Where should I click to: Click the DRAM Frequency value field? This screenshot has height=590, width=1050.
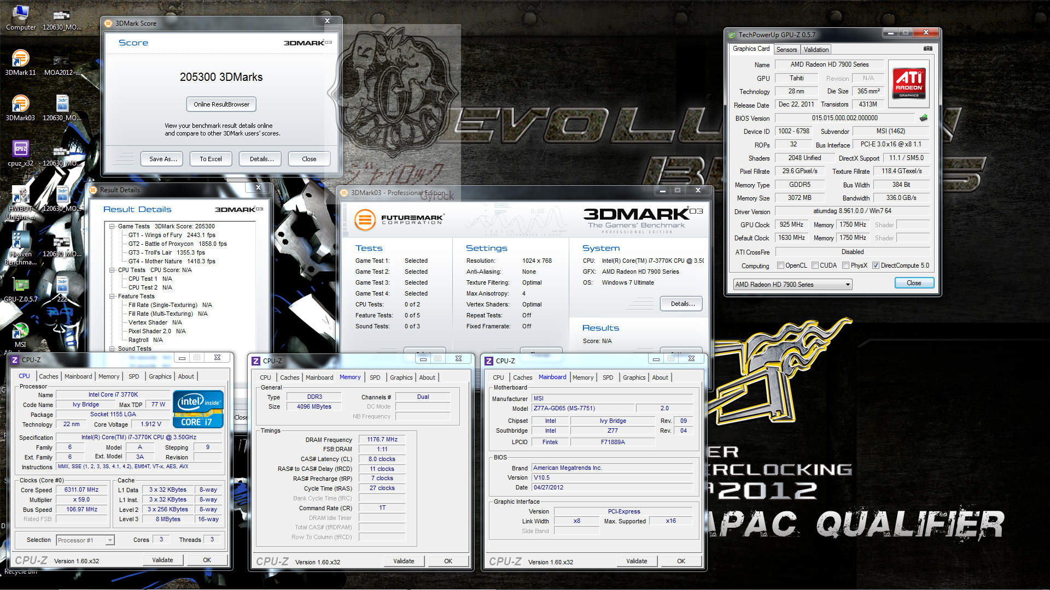point(382,440)
